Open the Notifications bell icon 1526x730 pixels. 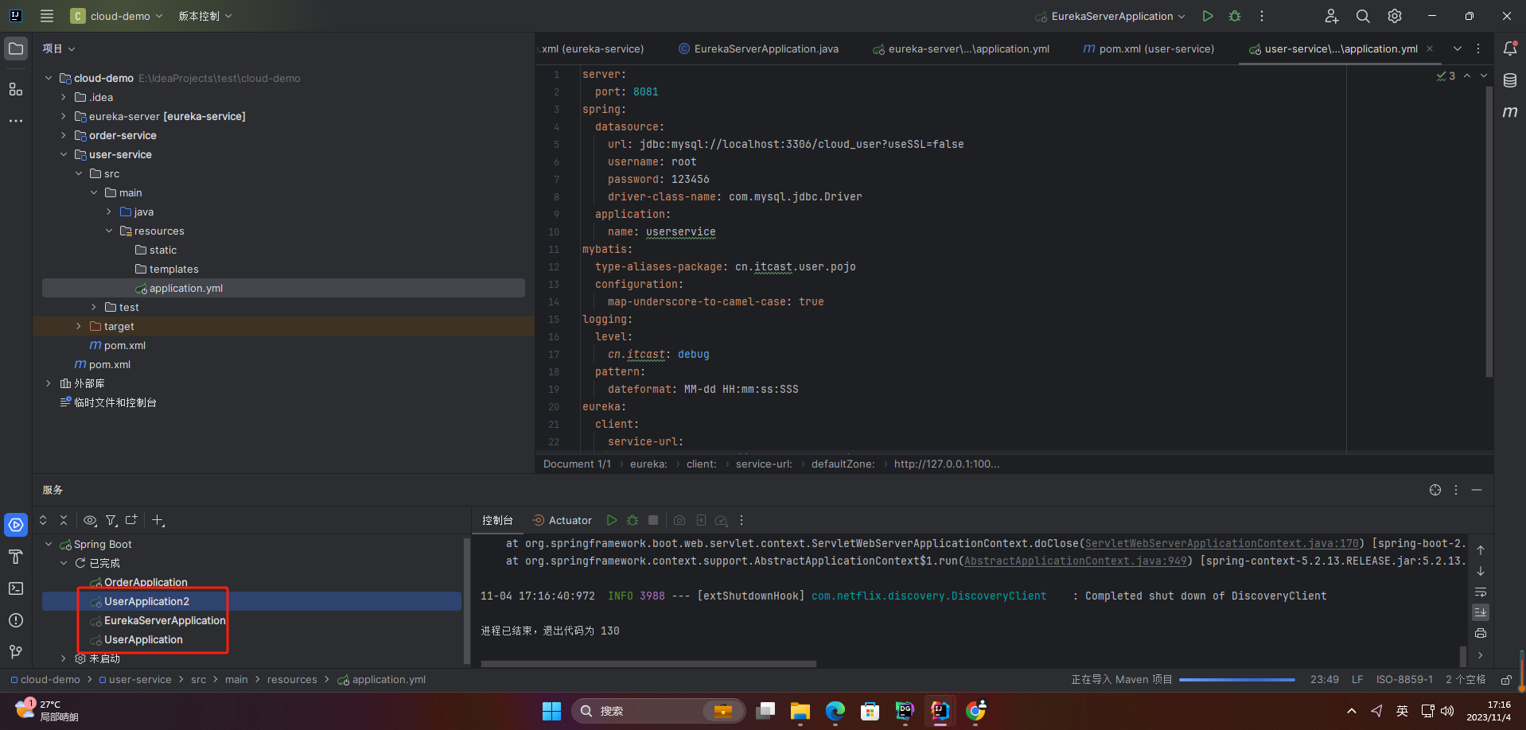[1510, 49]
